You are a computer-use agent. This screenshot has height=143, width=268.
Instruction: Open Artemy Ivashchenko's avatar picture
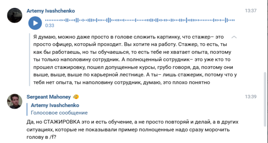click(x=14, y=16)
